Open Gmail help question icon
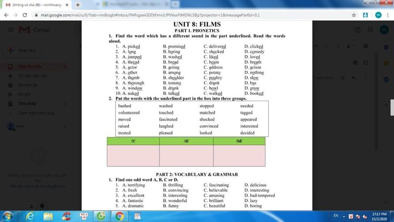 (357, 30)
